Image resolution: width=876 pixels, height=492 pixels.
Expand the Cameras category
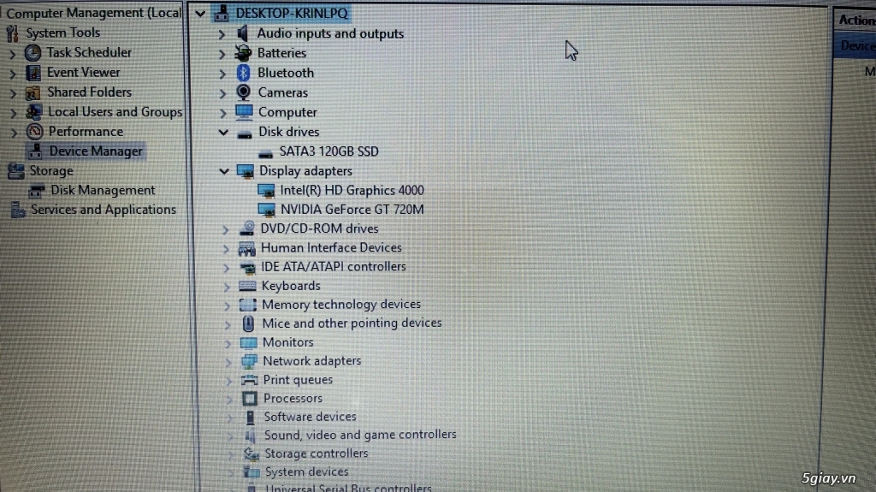(x=222, y=92)
